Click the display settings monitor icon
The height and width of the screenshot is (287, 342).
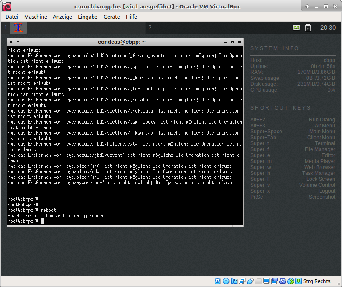pos(266,281)
